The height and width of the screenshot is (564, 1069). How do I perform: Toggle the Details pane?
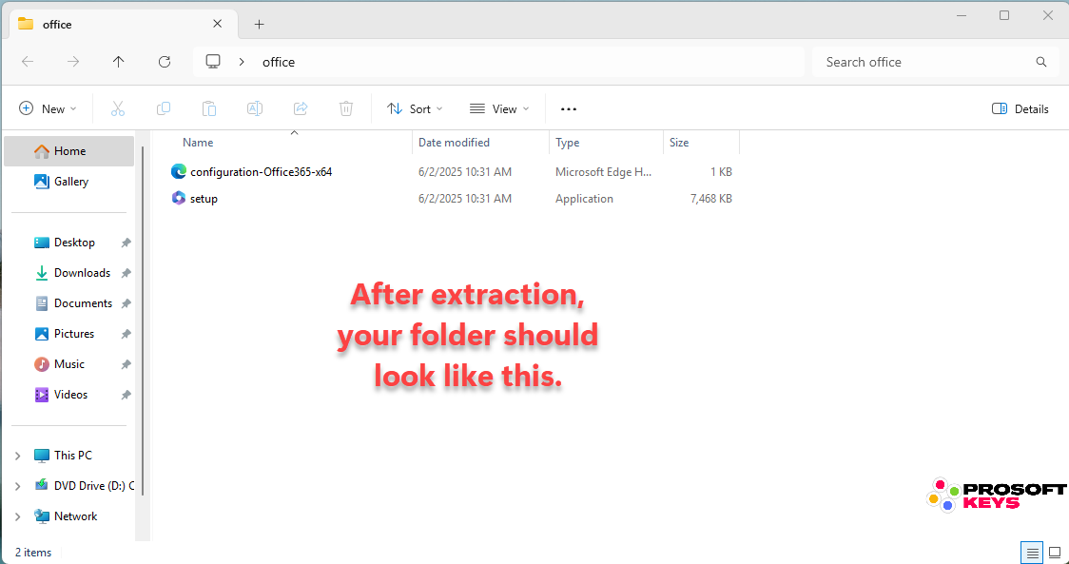1020,107
